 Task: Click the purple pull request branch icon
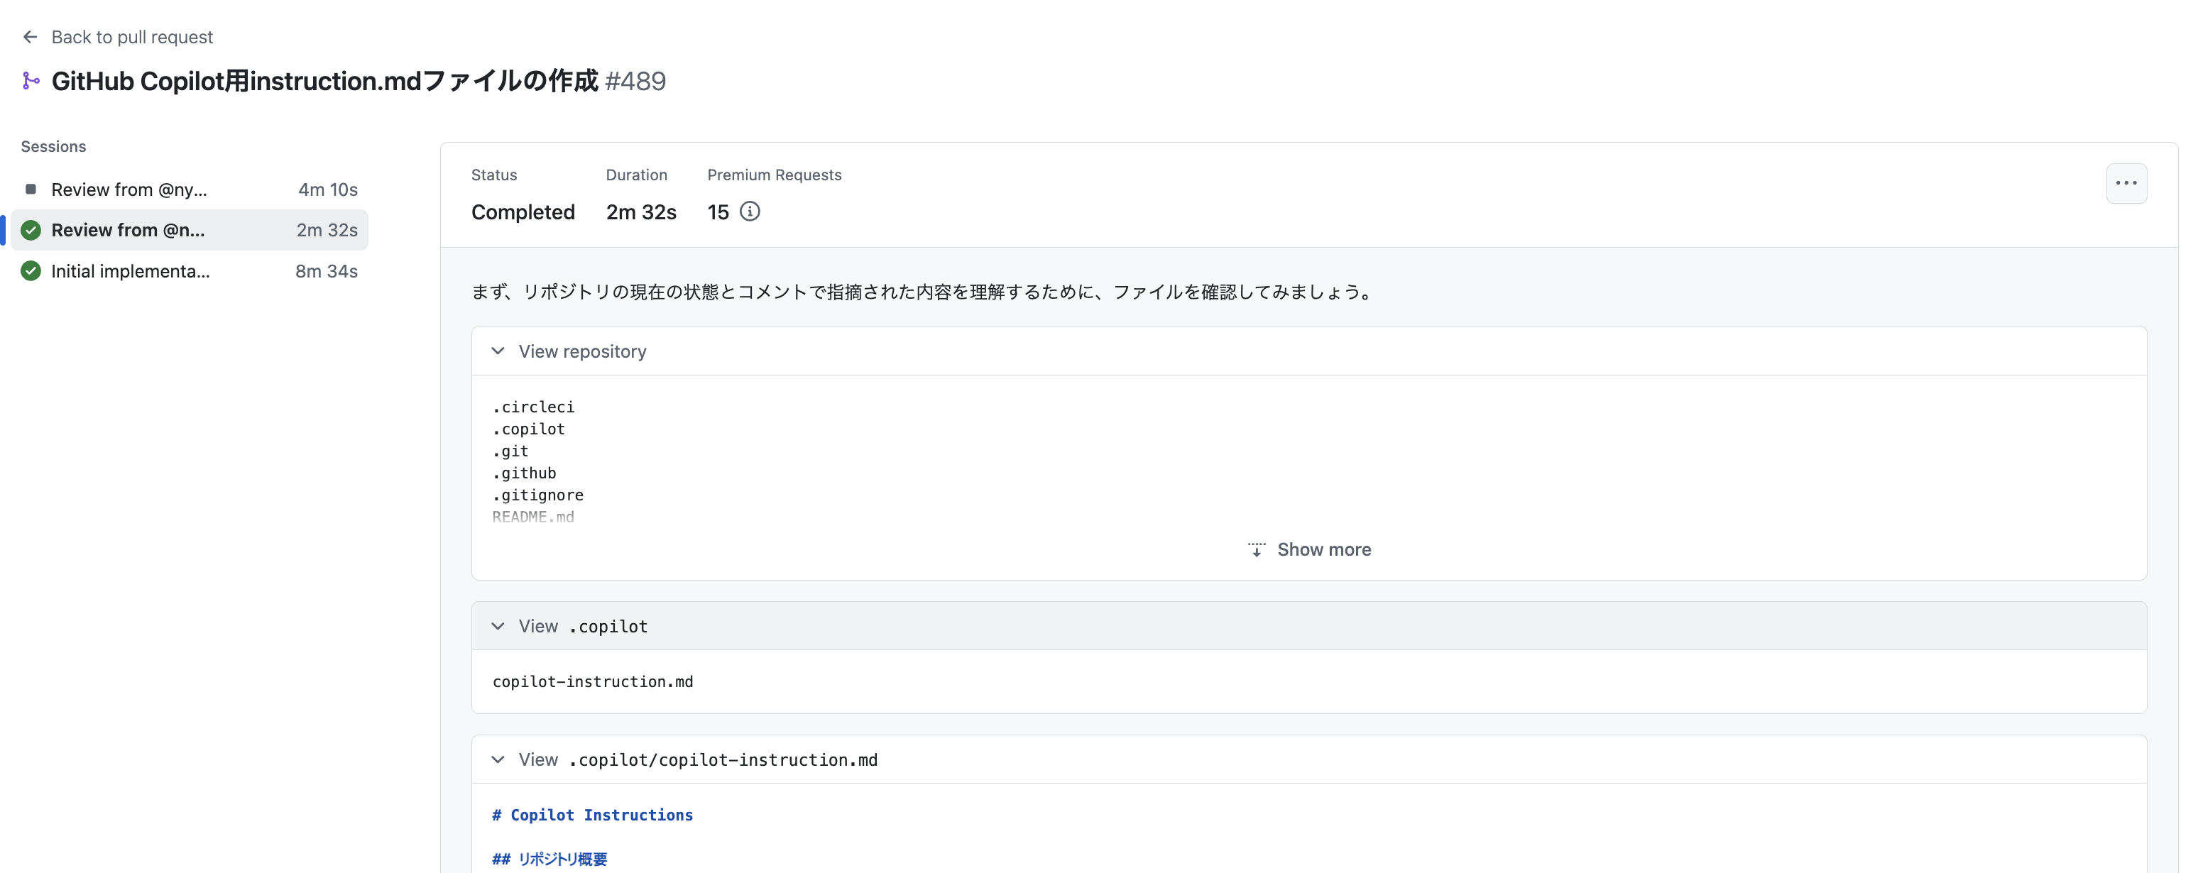31,81
